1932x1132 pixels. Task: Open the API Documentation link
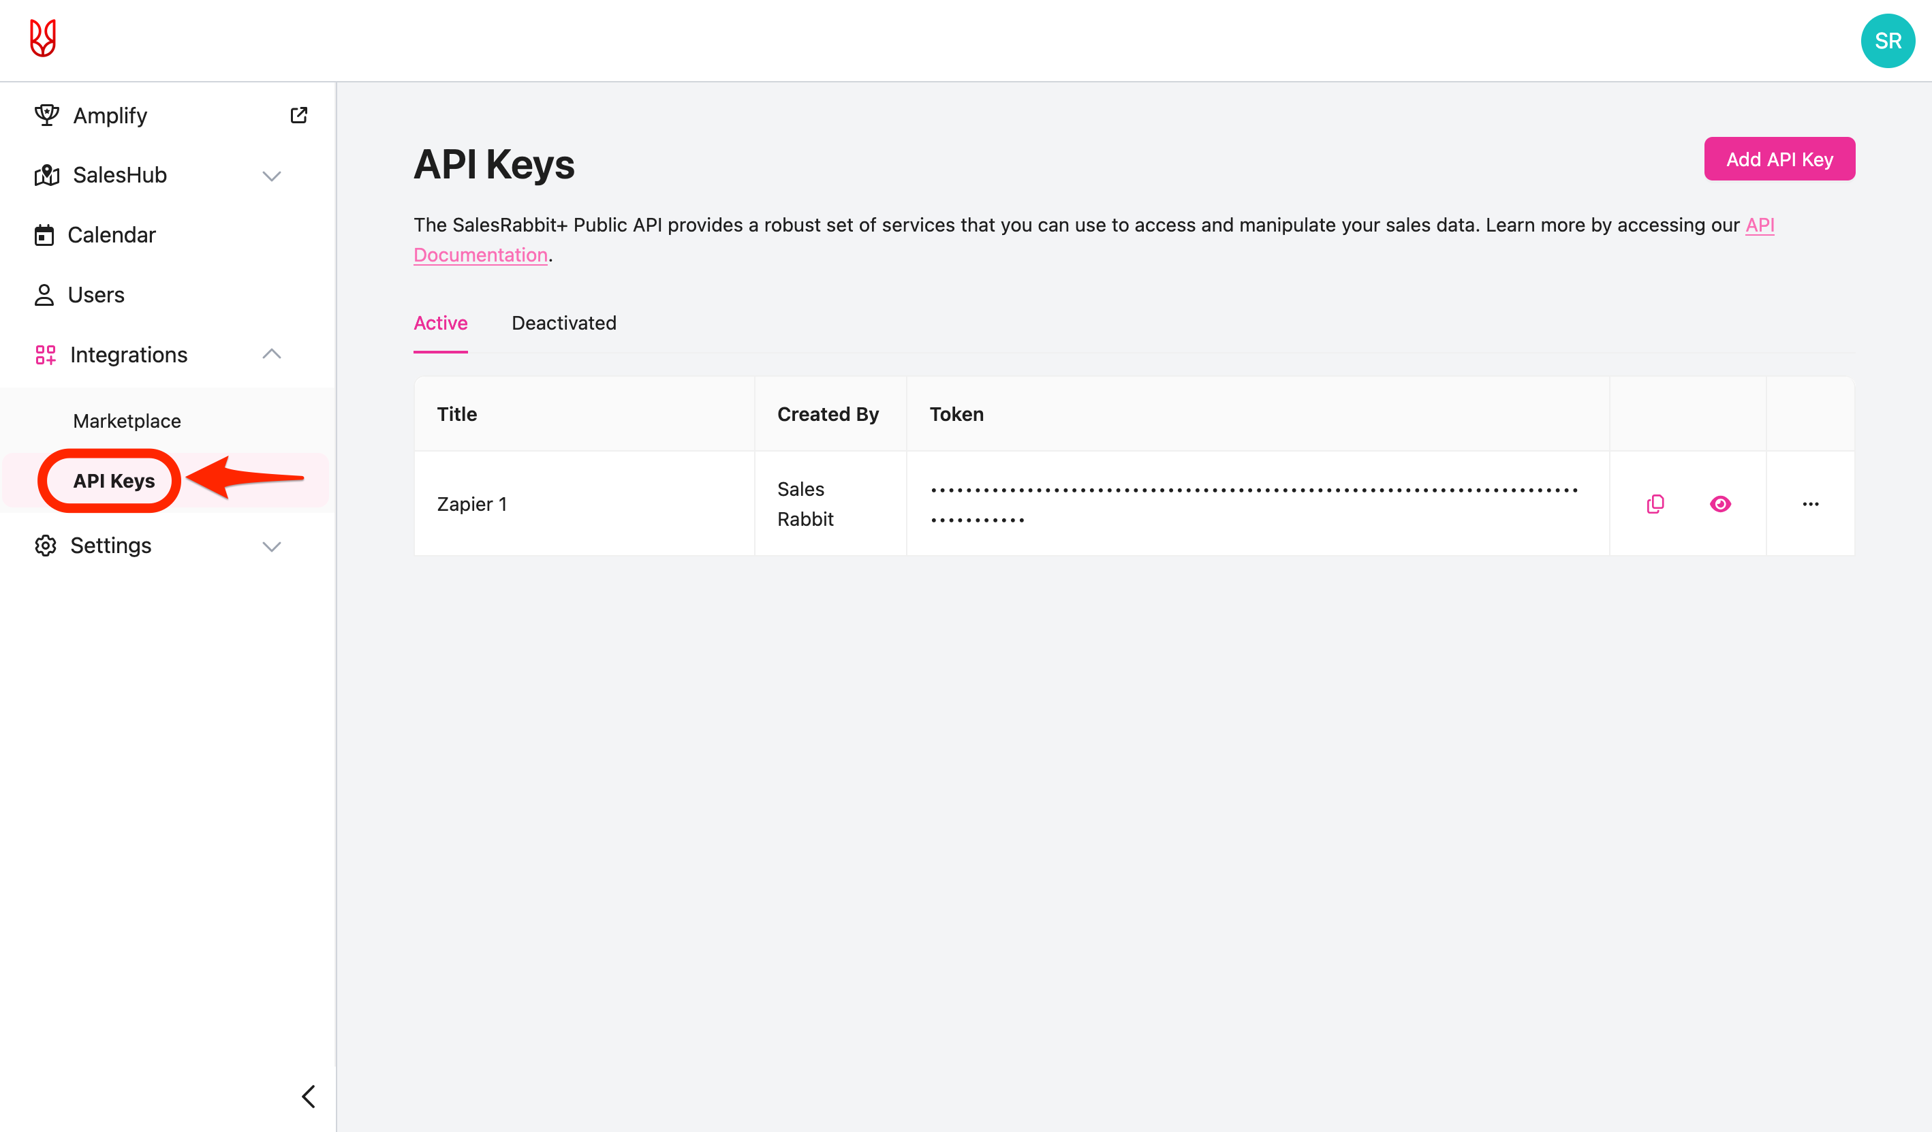click(x=480, y=255)
